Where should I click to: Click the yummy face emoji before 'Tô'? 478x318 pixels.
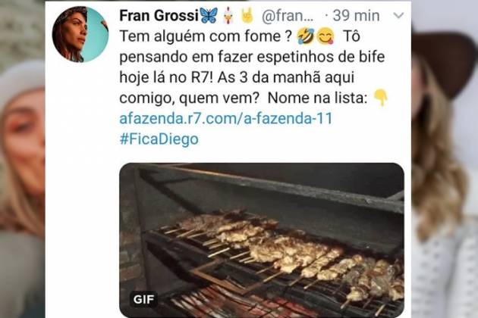[x=325, y=36]
